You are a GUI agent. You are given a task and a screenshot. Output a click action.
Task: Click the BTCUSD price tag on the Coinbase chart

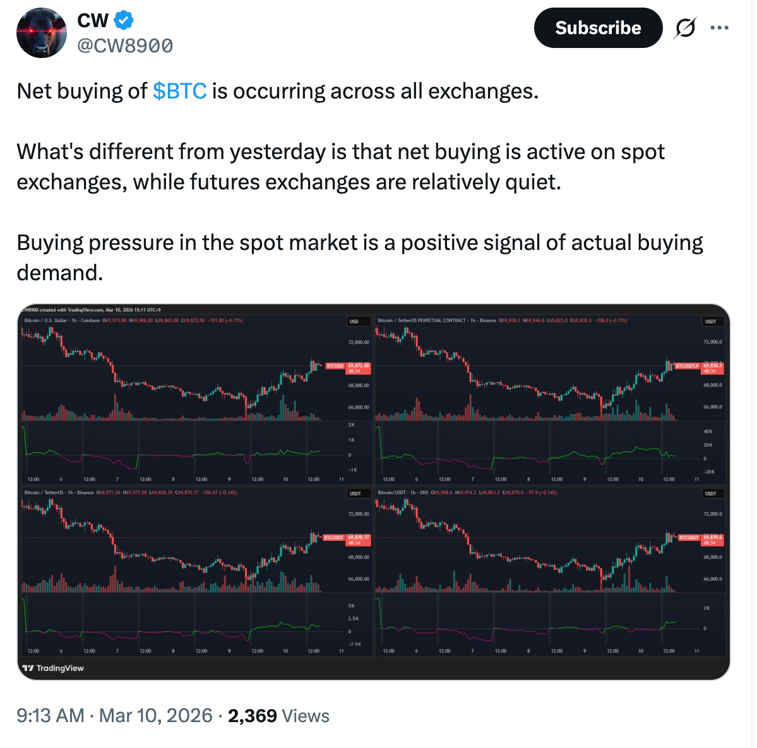336,365
